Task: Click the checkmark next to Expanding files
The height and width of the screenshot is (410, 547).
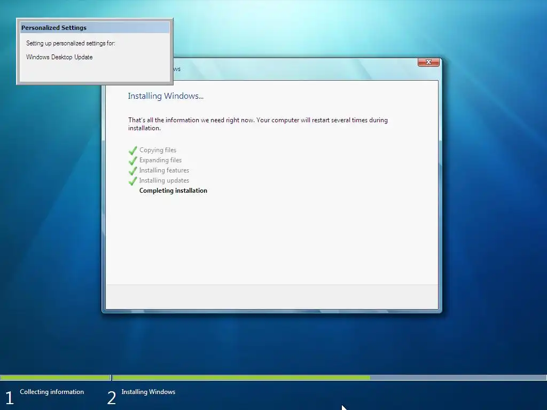Action: click(133, 161)
